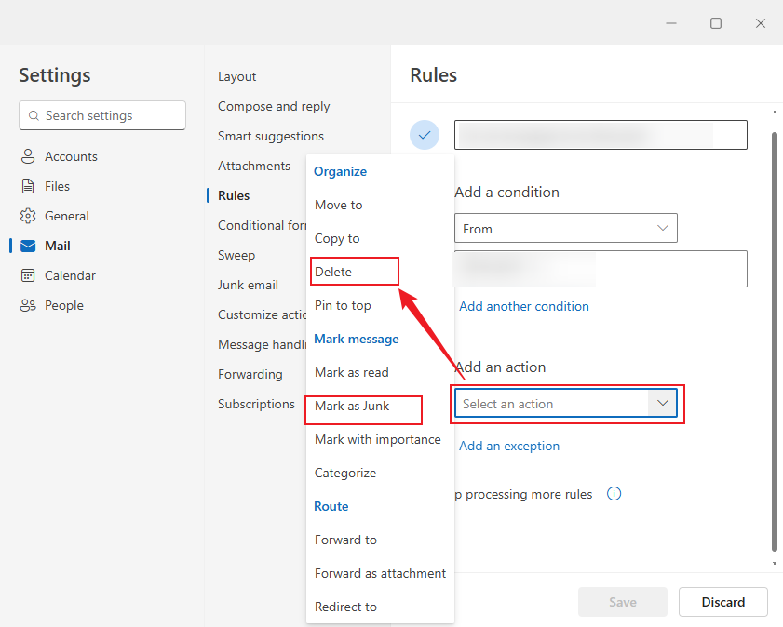Viewport: 783px width, 627px height.
Task: Open the From condition dropdown
Action: (565, 228)
